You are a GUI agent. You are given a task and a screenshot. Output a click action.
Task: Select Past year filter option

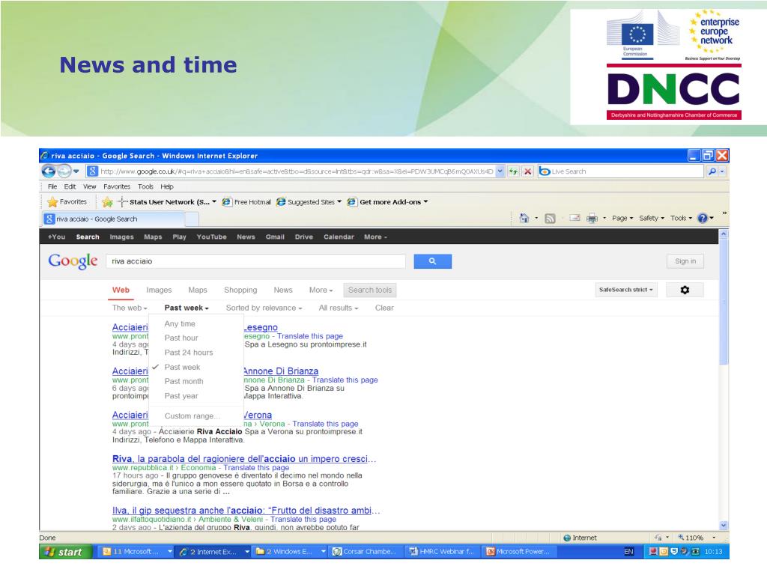coord(181,396)
